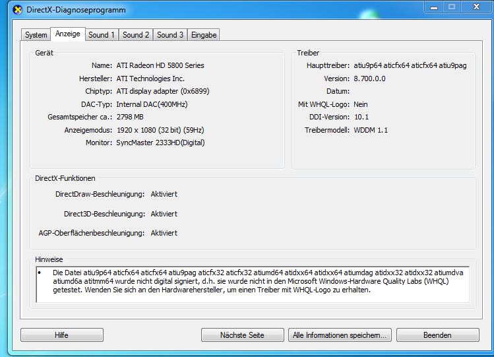Image resolution: width=494 pixels, height=357 pixels.
Task: Click display mode 1920 x 1080 value
Action: pyautogui.click(x=160, y=130)
